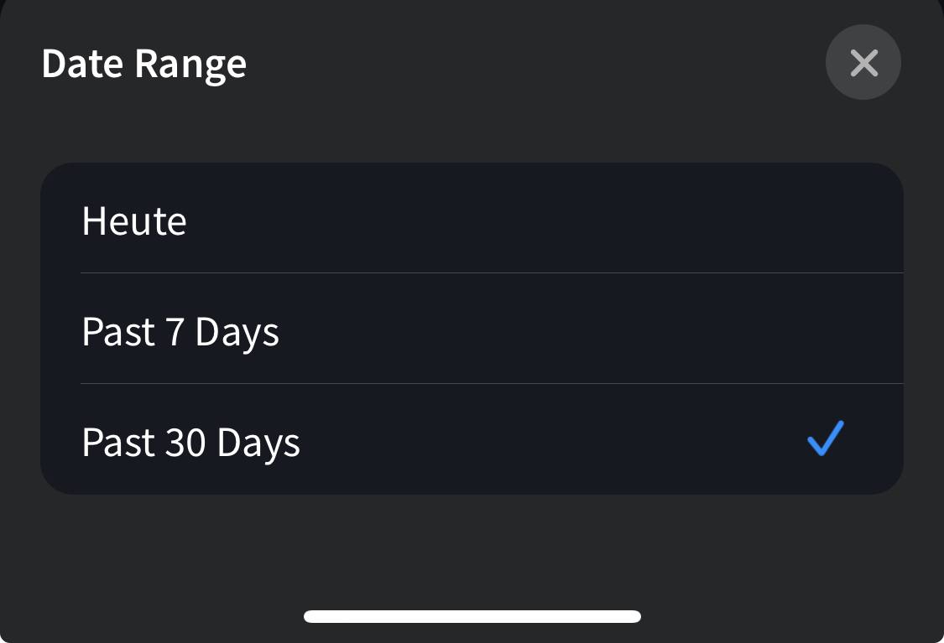Select the Past 30 Days option
The image size is (944, 643).
click(x=471, y=441)
